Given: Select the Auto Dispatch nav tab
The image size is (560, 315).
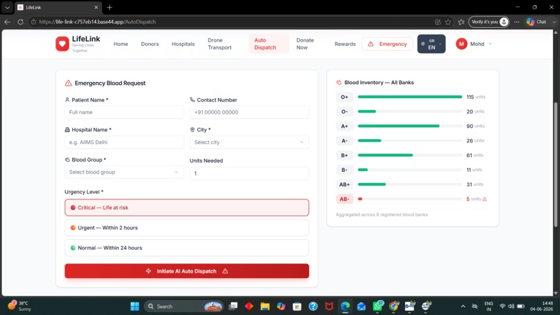Looking at the screenshot, I should 269,44.
